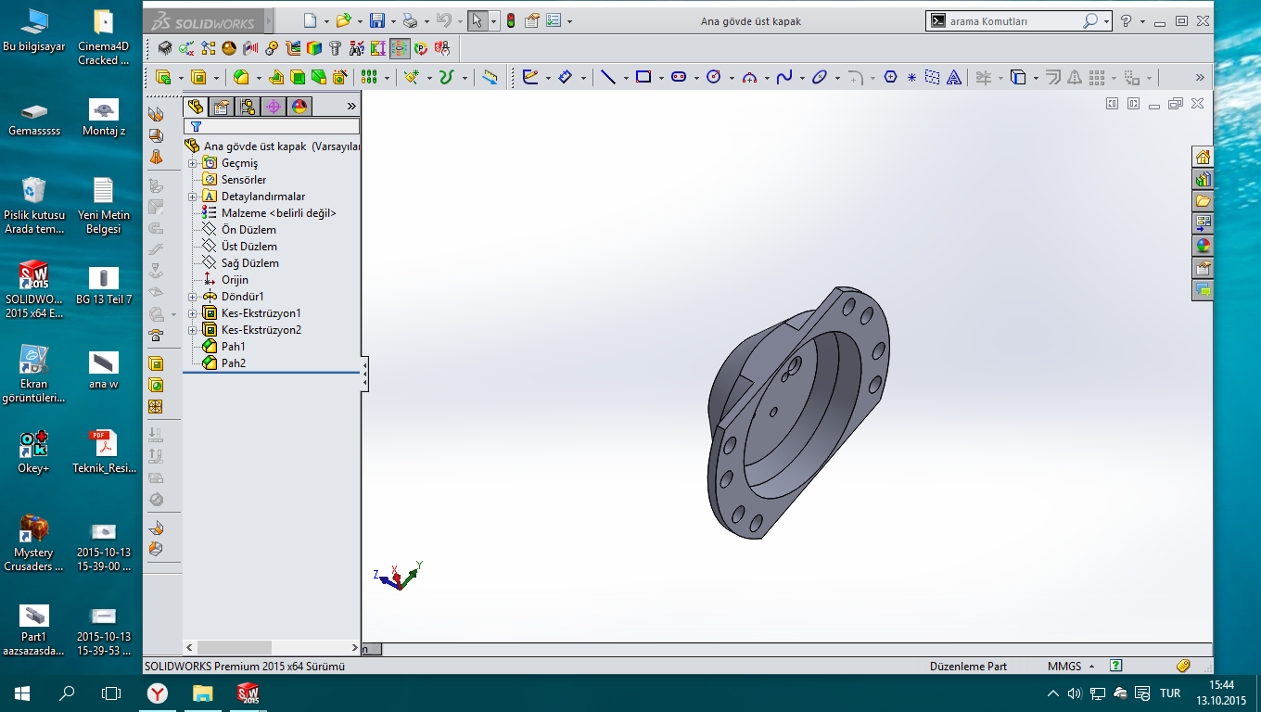Click the Measure ruler icon
The image size is (1261, 712).
point(490,78)
